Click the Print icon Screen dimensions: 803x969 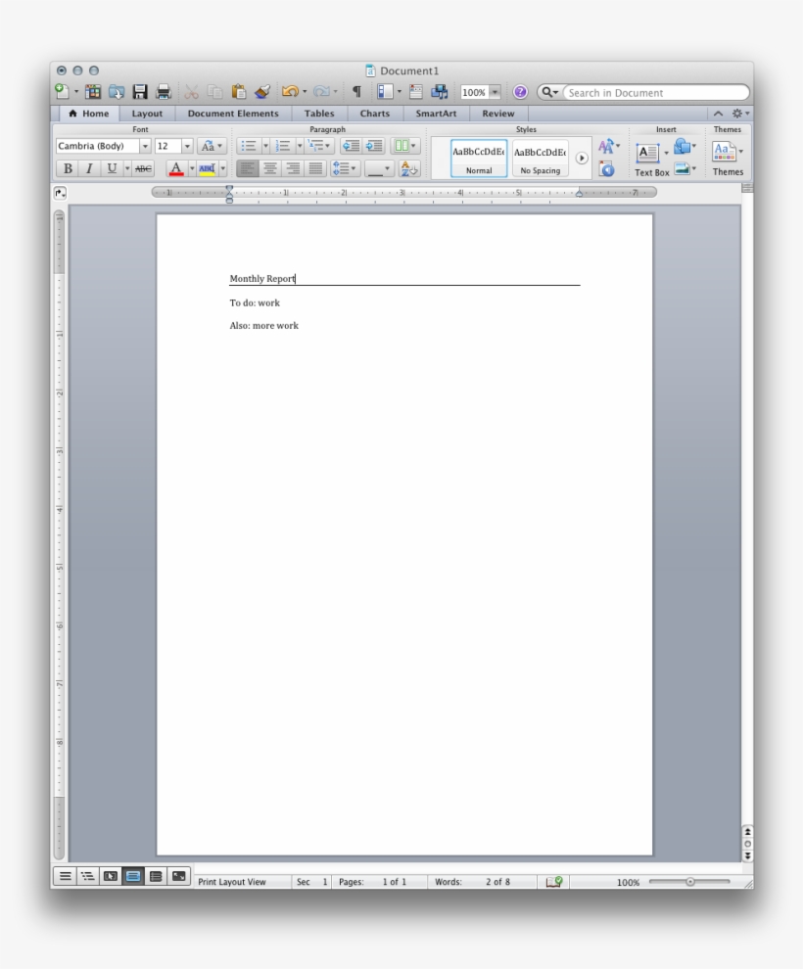[x=165, y=90]
